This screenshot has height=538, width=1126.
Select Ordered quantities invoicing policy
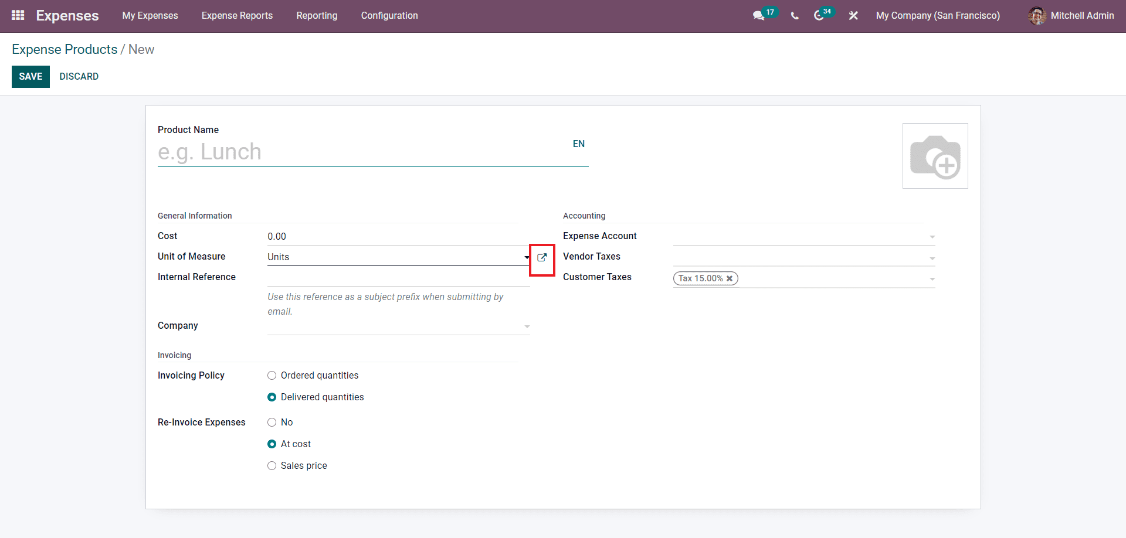272,376
